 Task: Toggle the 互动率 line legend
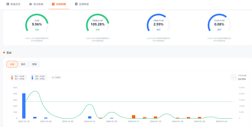[x=56, y=77]
